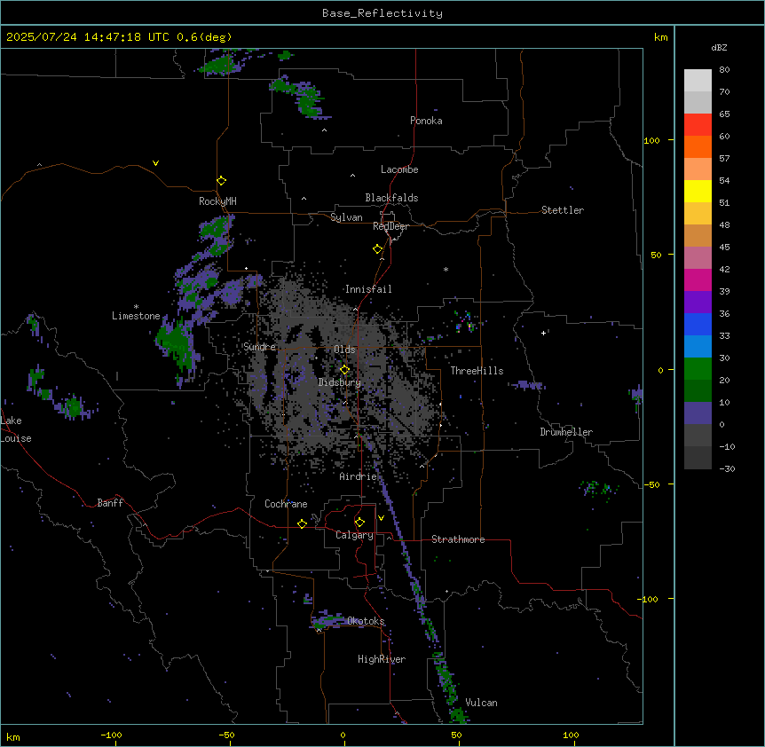This screenshot has height=747, width=765.
Task: Pick the bright yellow swatch in the dBZ legend
Action: 698,191
